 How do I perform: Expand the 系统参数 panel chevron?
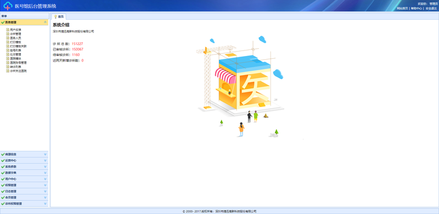click(x=46, y=167)
